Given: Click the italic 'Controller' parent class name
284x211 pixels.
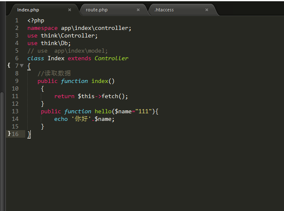Looking at the screenshot, I should 111,59.
